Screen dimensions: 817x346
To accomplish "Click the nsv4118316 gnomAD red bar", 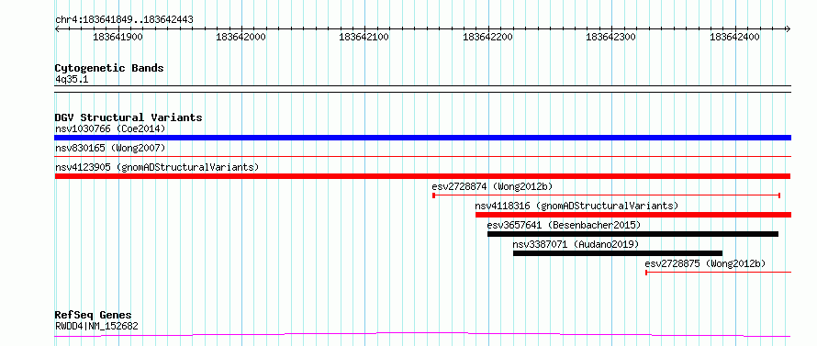I will pyautogui.click(x=633, y=215).
